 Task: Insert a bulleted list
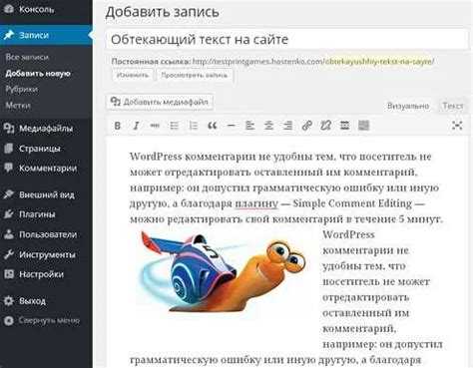point(174,126)
